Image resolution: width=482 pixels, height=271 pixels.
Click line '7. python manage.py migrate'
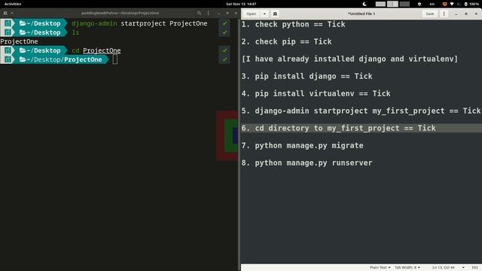(302, 145)
